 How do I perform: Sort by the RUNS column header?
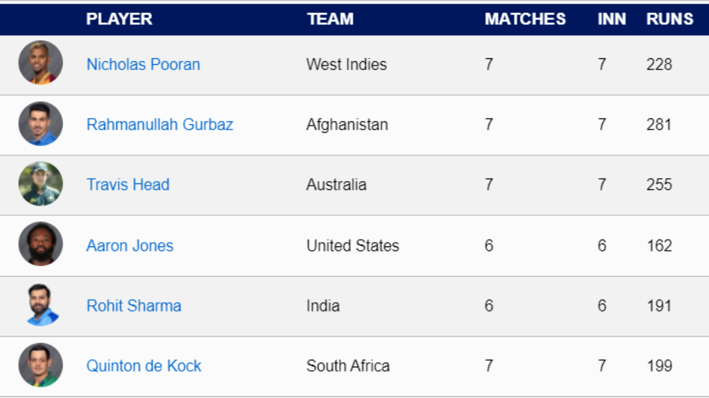pos(669,19)
